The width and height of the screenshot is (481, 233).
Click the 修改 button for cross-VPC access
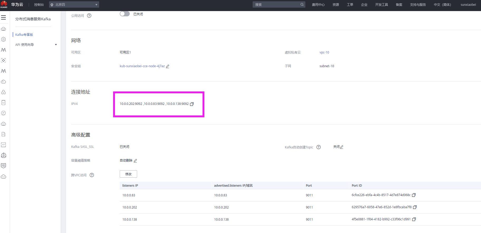click(x=128, y=174)
